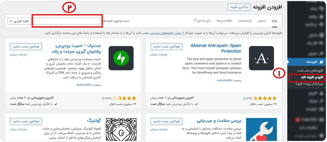Click the external-link icon beside برای المنتور
The width and height of the screenshot is (327, 142).
click(195, 20)
